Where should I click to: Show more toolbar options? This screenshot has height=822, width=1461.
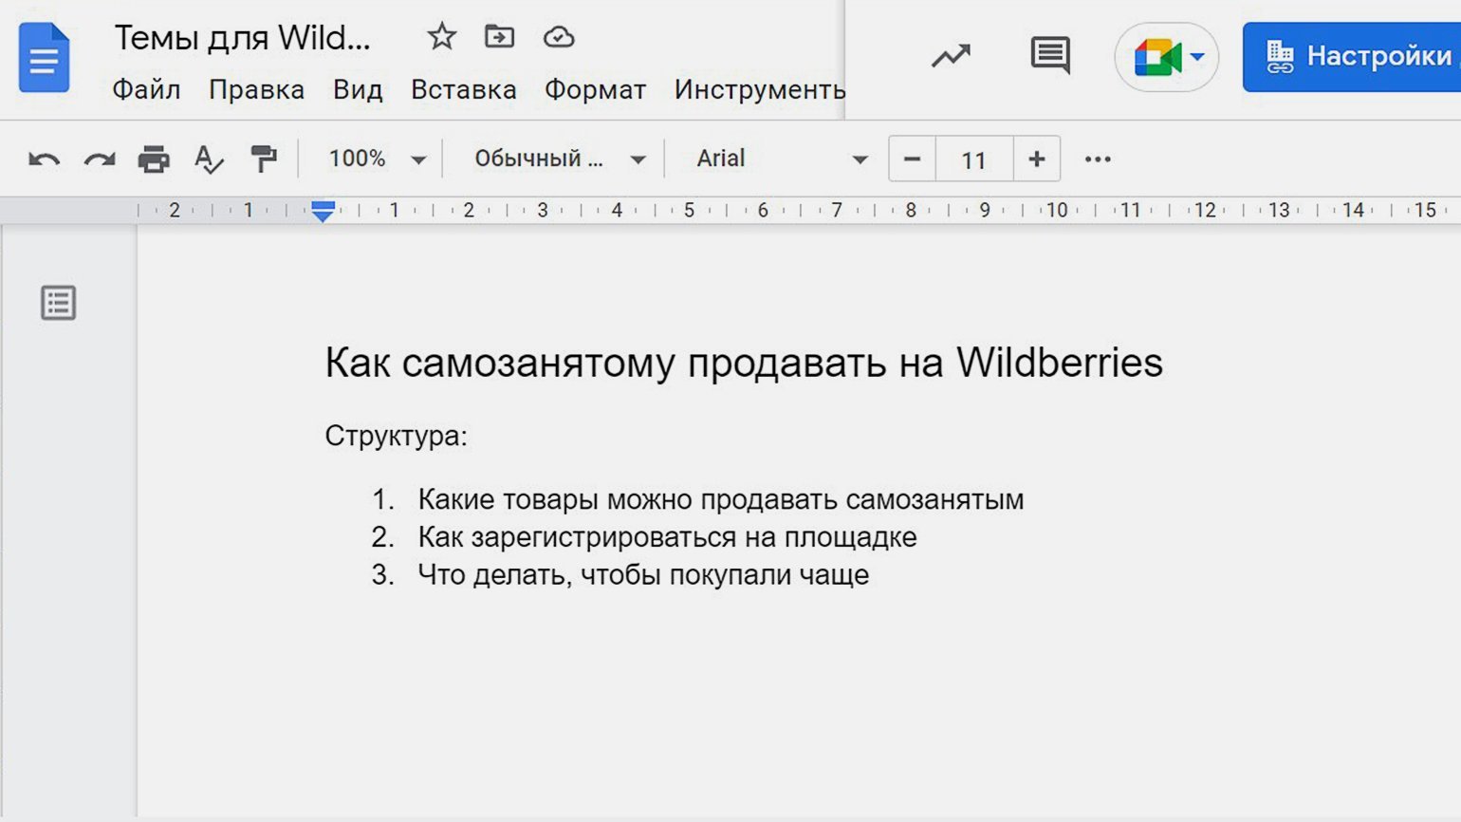(1098, 159)
